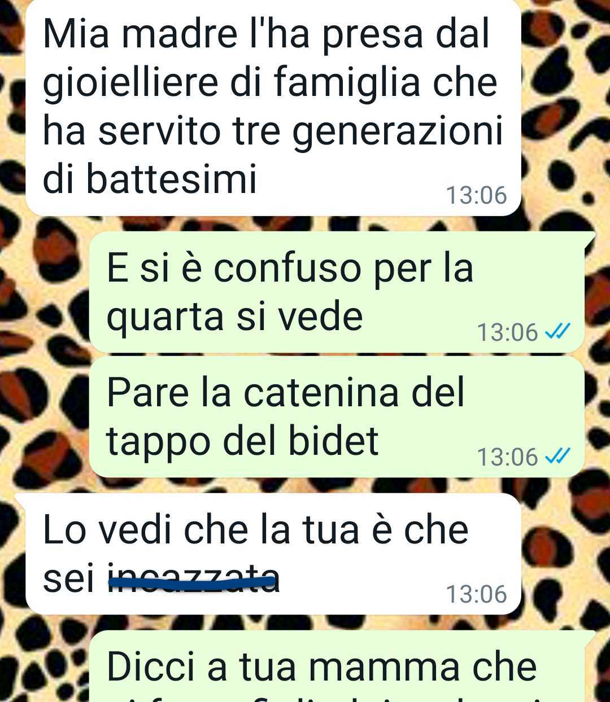
Task: Click the word "bidet" in the green bubble
Action: (x=333, y=440)
